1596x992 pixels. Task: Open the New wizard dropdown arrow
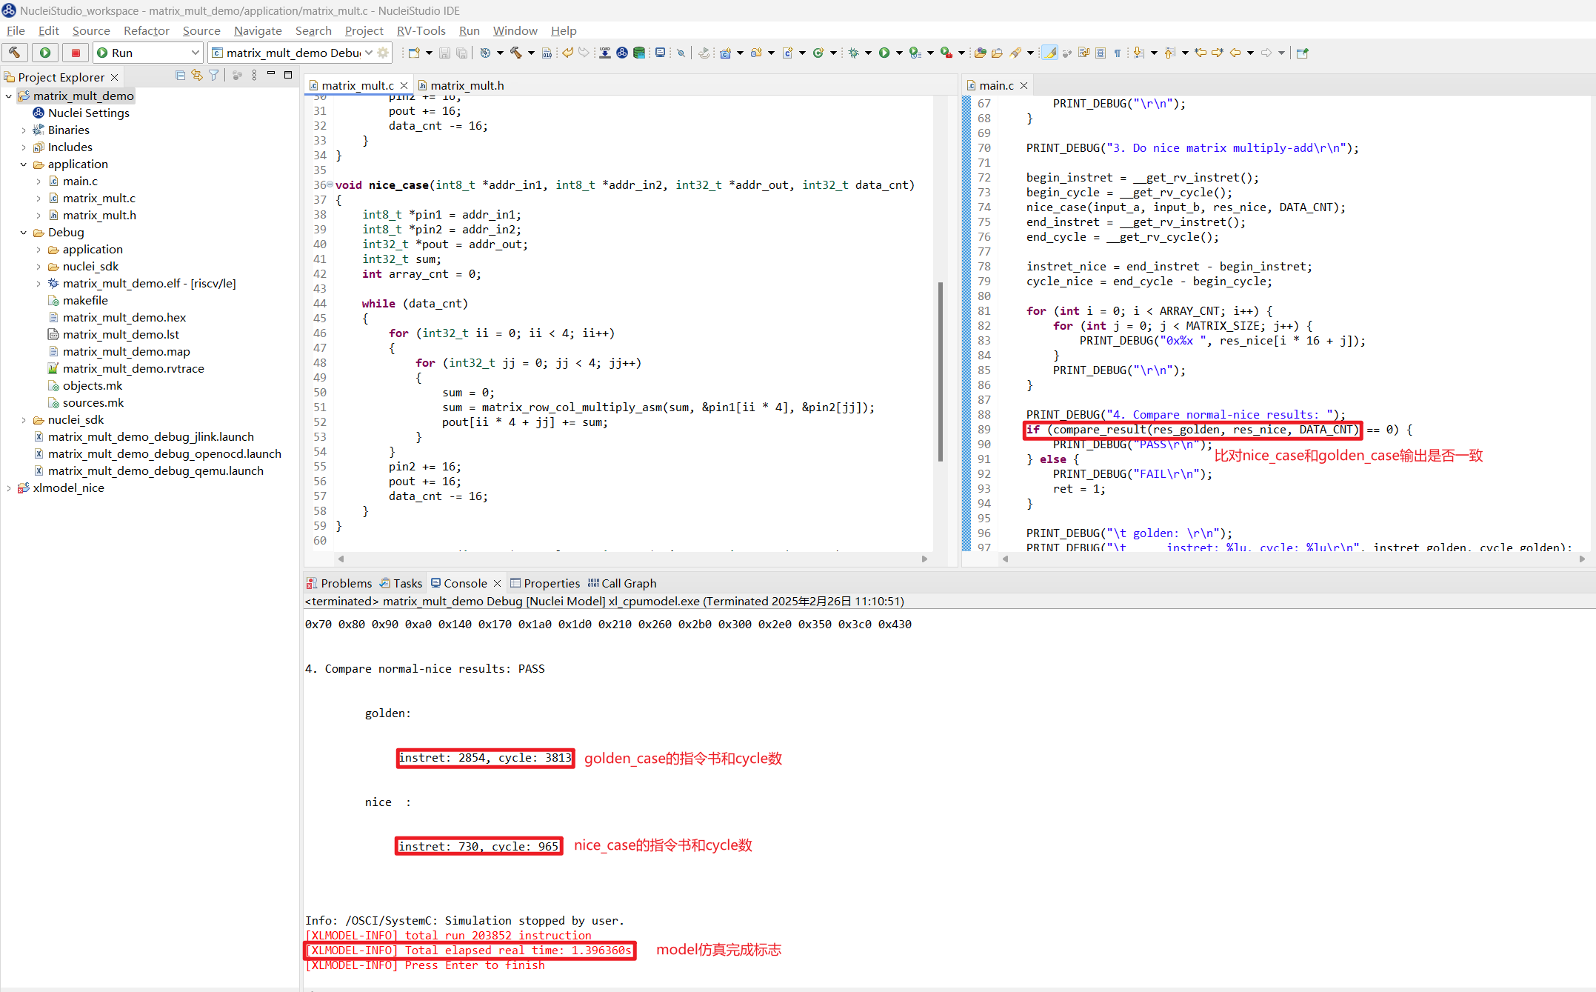429,53
